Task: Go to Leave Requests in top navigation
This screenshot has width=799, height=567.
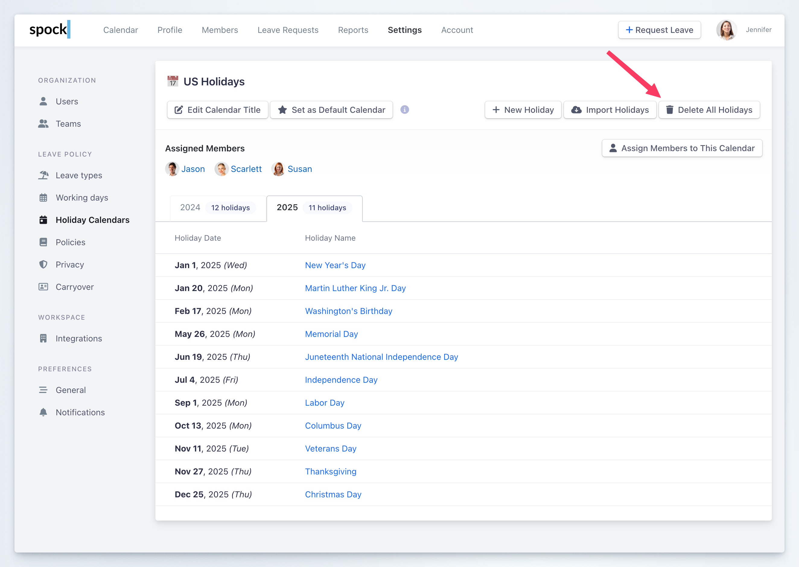Action: coord(288,30)
